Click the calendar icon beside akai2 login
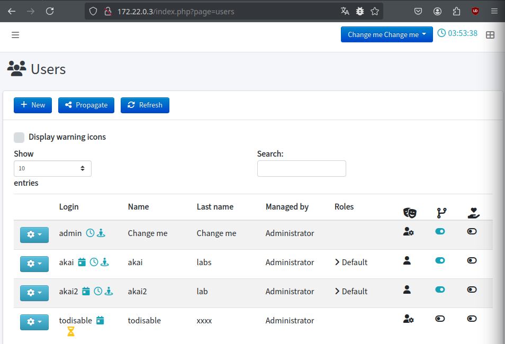This screenshot has width=505, height=344. 86,291
